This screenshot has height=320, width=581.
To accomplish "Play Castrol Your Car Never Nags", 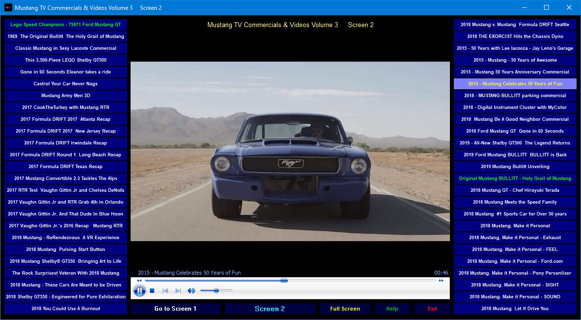I will tap(66, 84).
